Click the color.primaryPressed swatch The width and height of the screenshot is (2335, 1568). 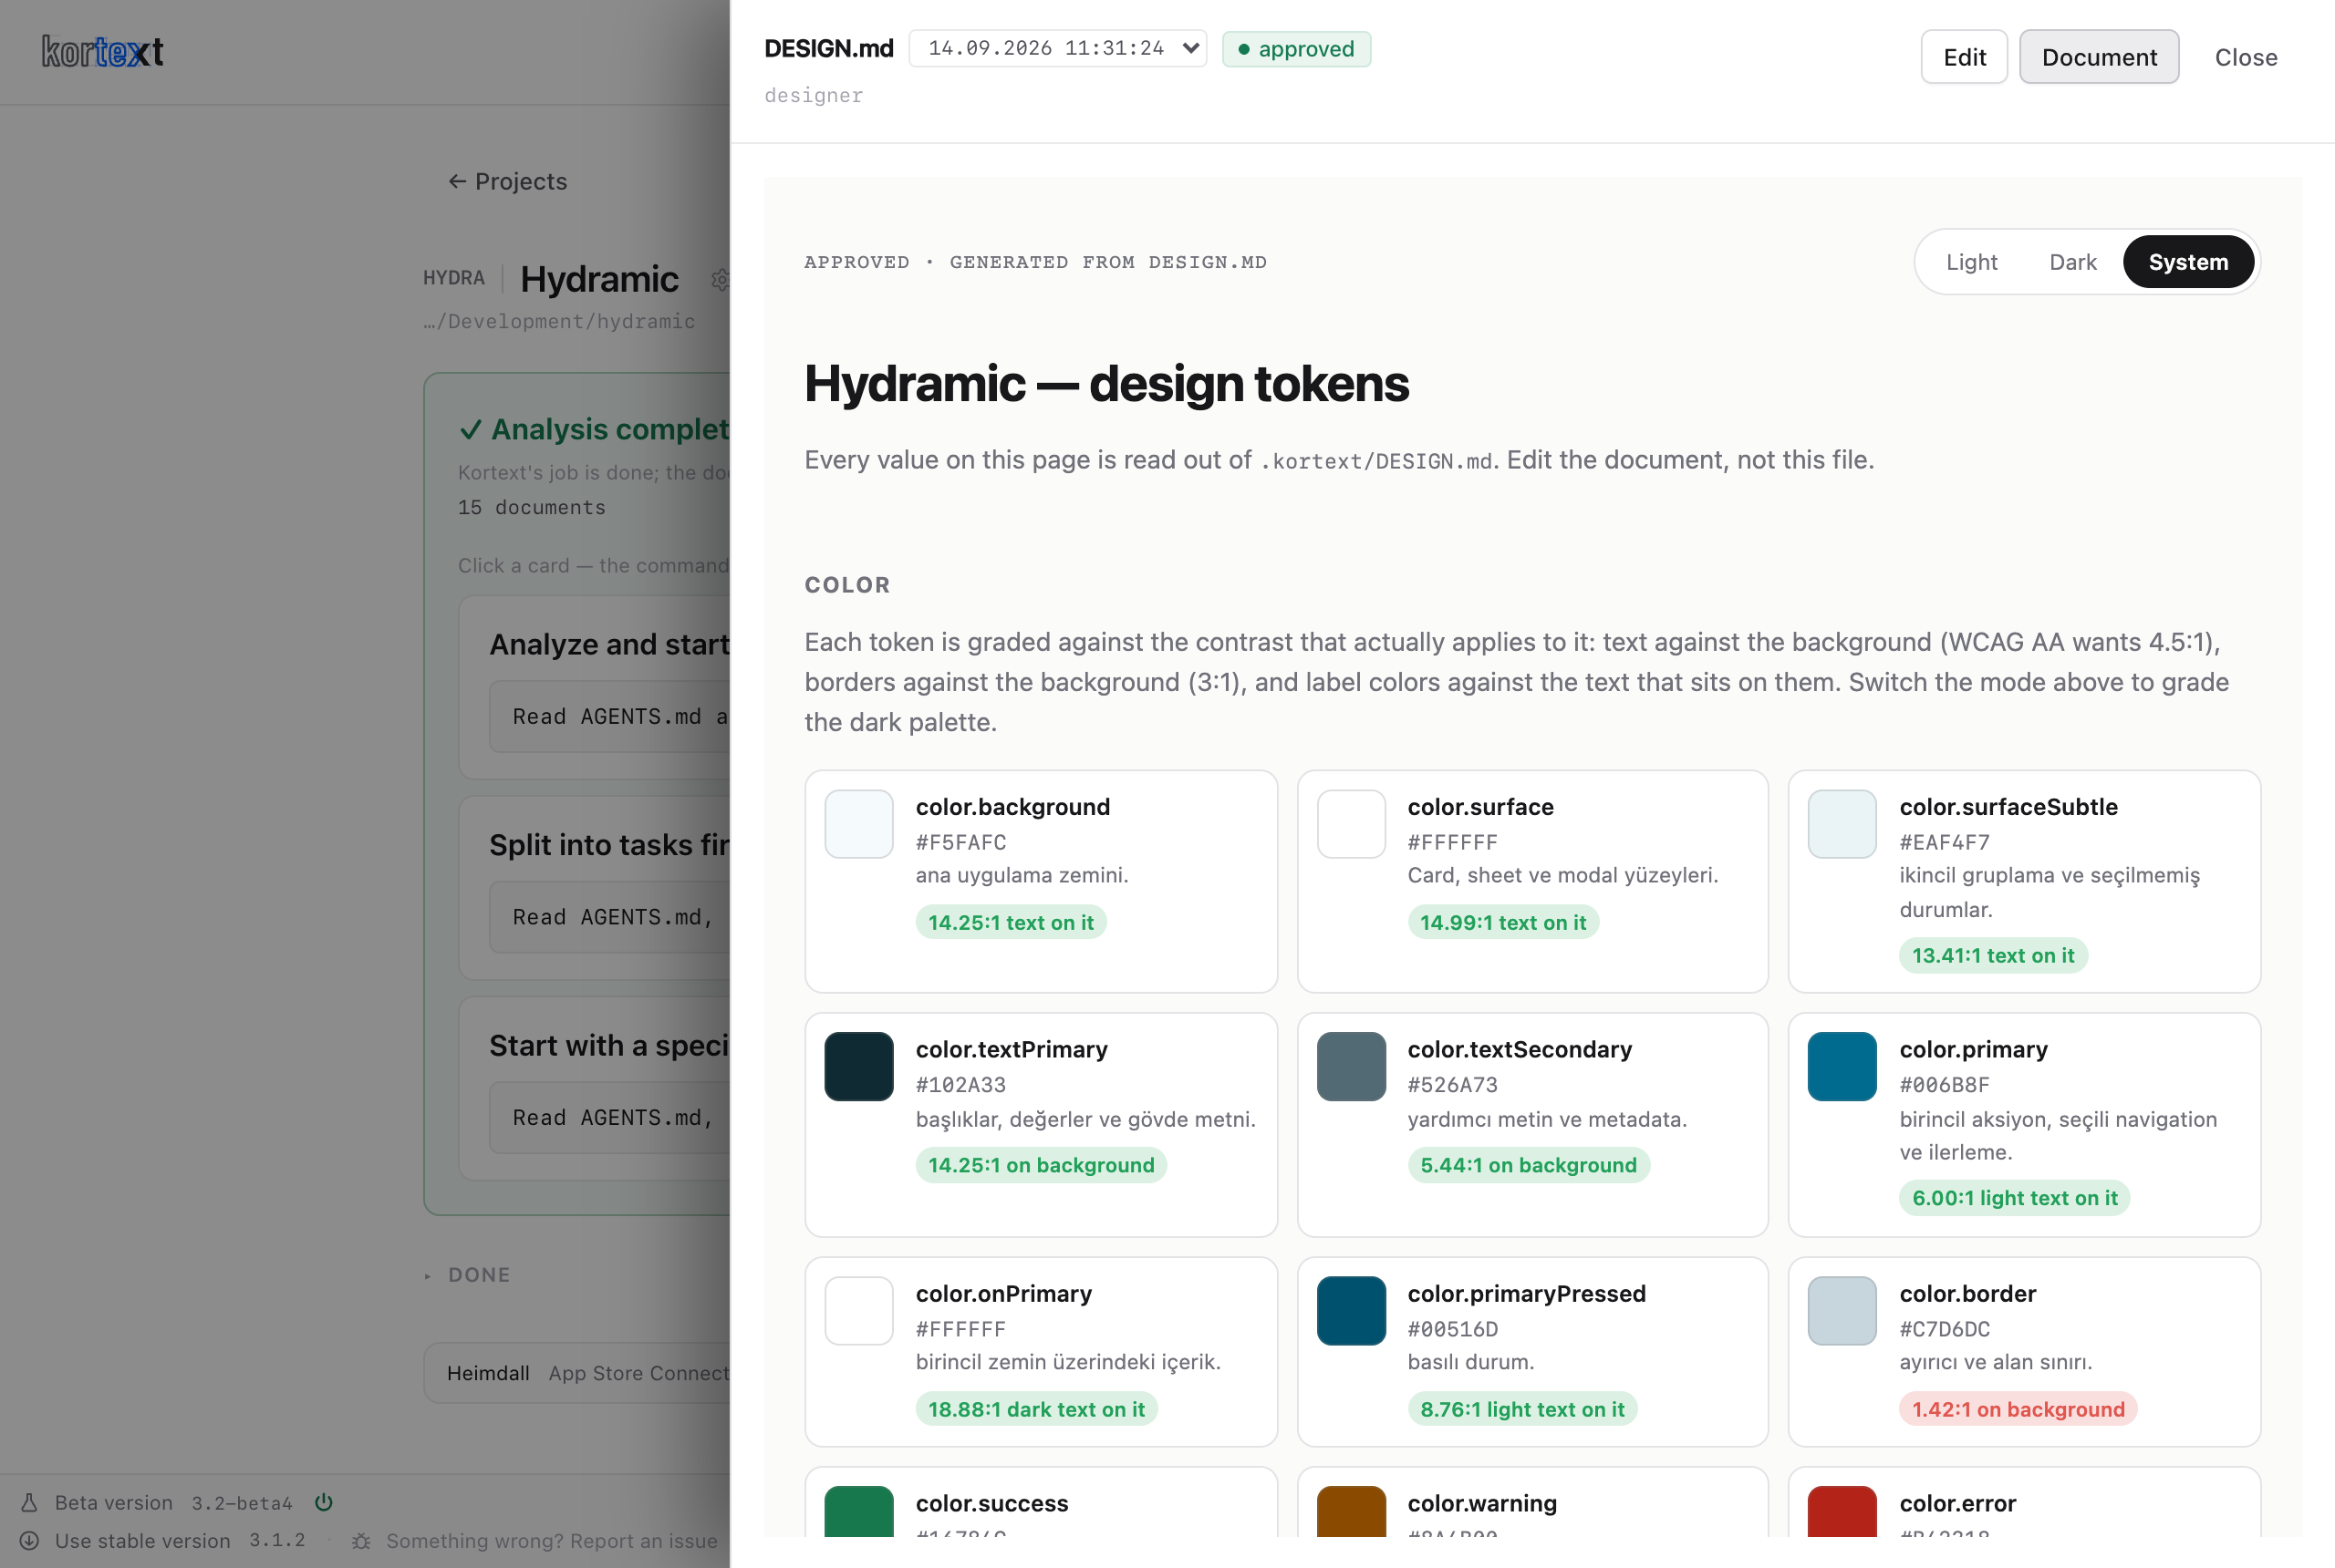click(1351, 1310)
